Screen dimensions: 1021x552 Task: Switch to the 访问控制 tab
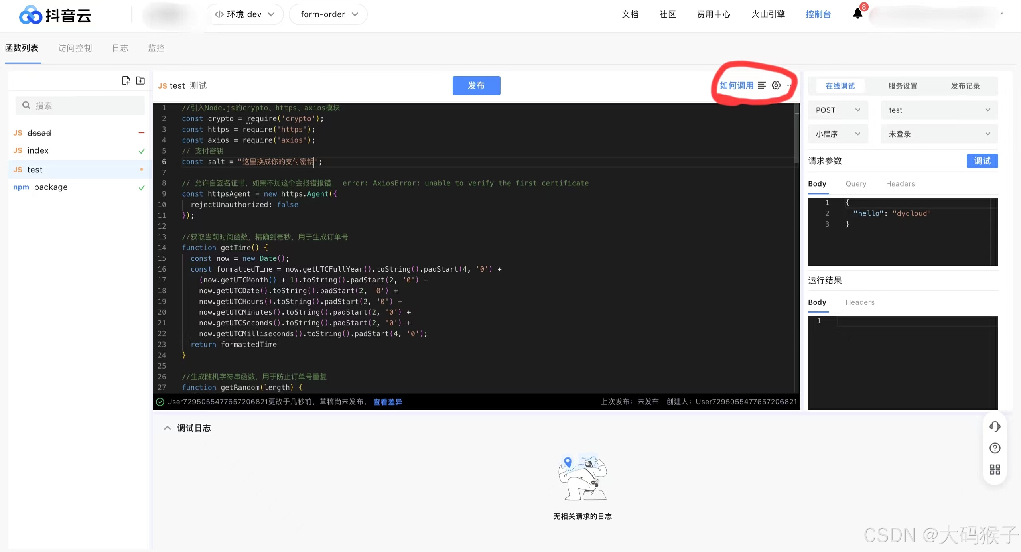point(75,48)
